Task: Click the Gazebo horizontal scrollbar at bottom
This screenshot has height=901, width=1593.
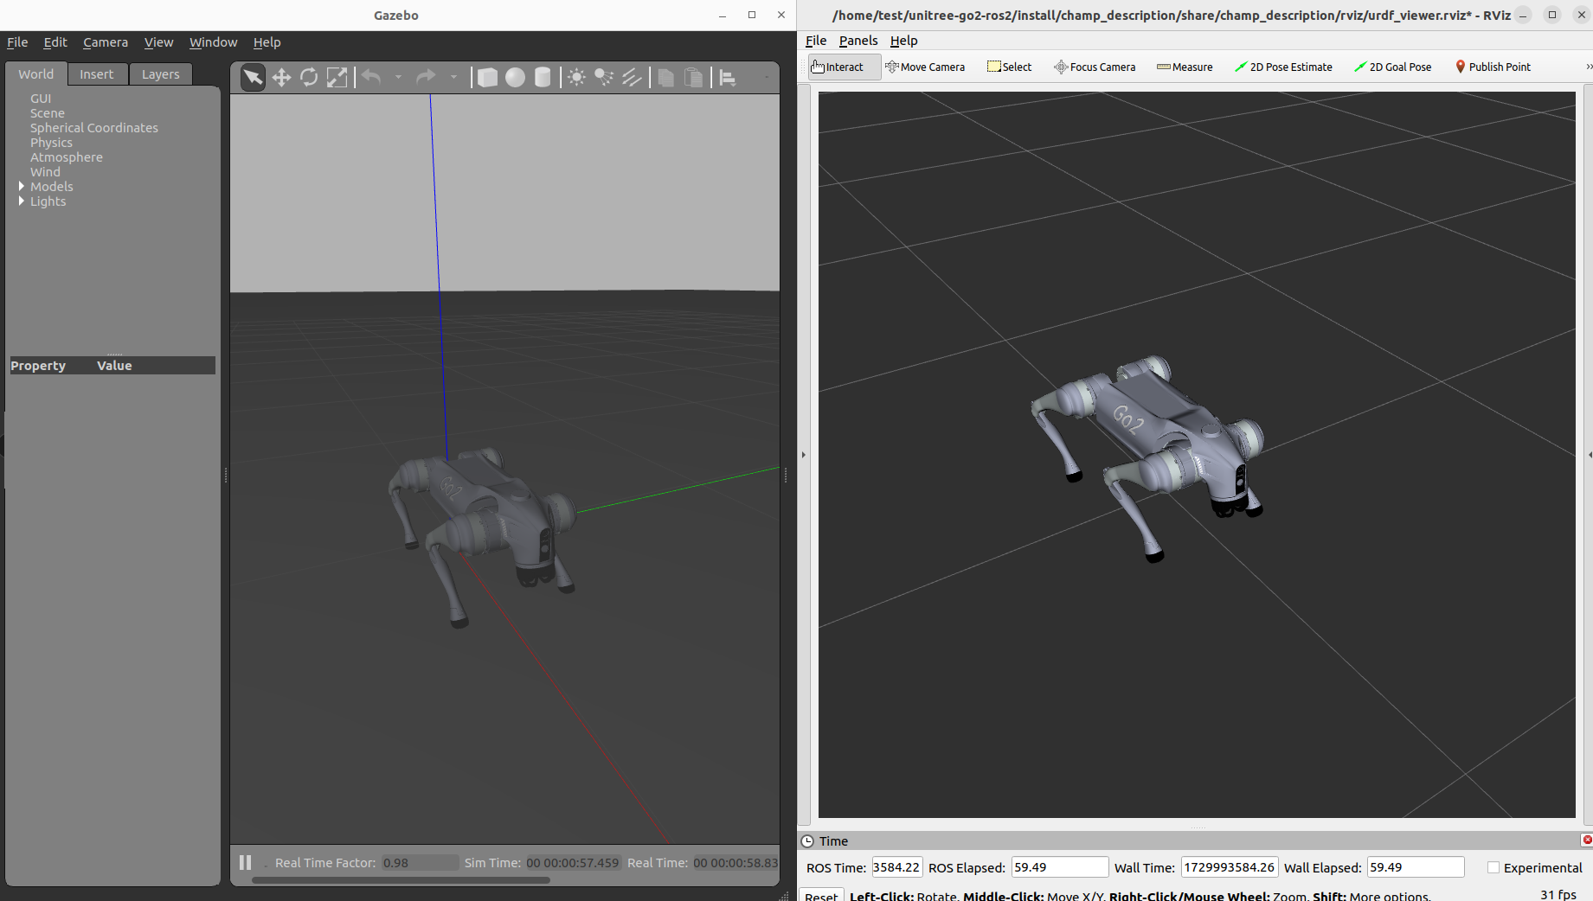Action: click(x=401, y=880)
